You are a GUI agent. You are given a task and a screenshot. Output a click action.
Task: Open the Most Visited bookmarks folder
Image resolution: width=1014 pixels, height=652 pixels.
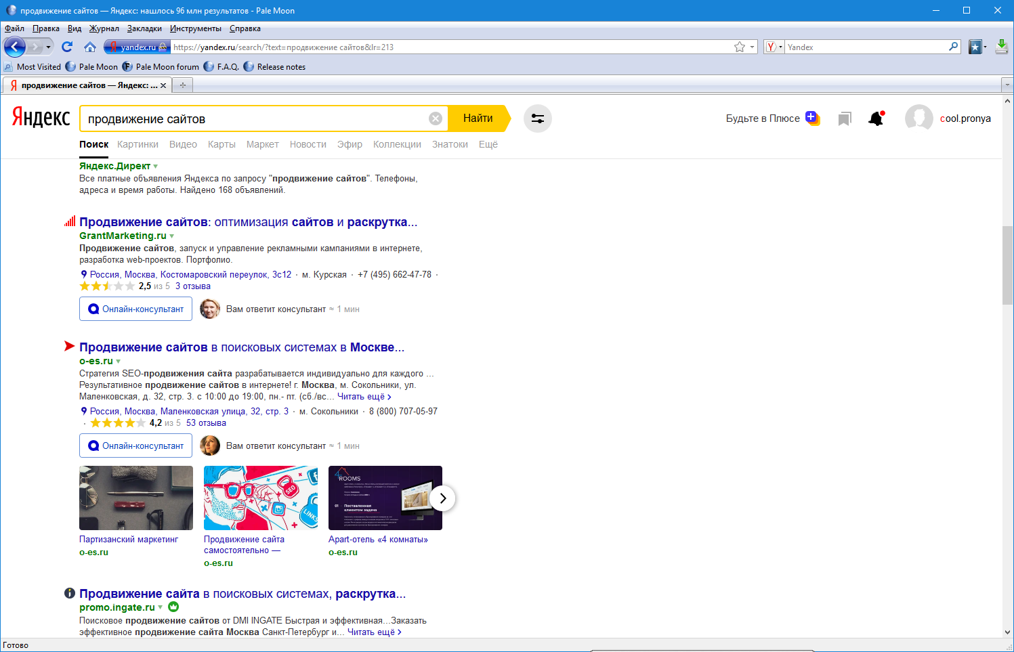[33, 67]
